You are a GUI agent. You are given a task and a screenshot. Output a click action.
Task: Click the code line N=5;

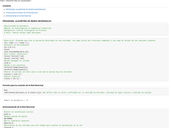(6, 90)
